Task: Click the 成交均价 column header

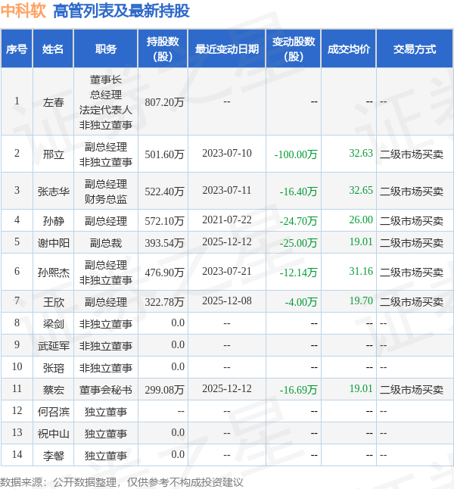Action: pyautogui.click(x=349, y=49)
